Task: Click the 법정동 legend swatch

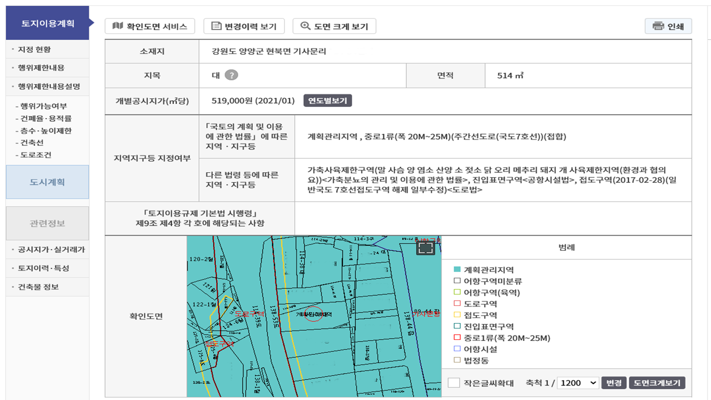Action: 457,360
